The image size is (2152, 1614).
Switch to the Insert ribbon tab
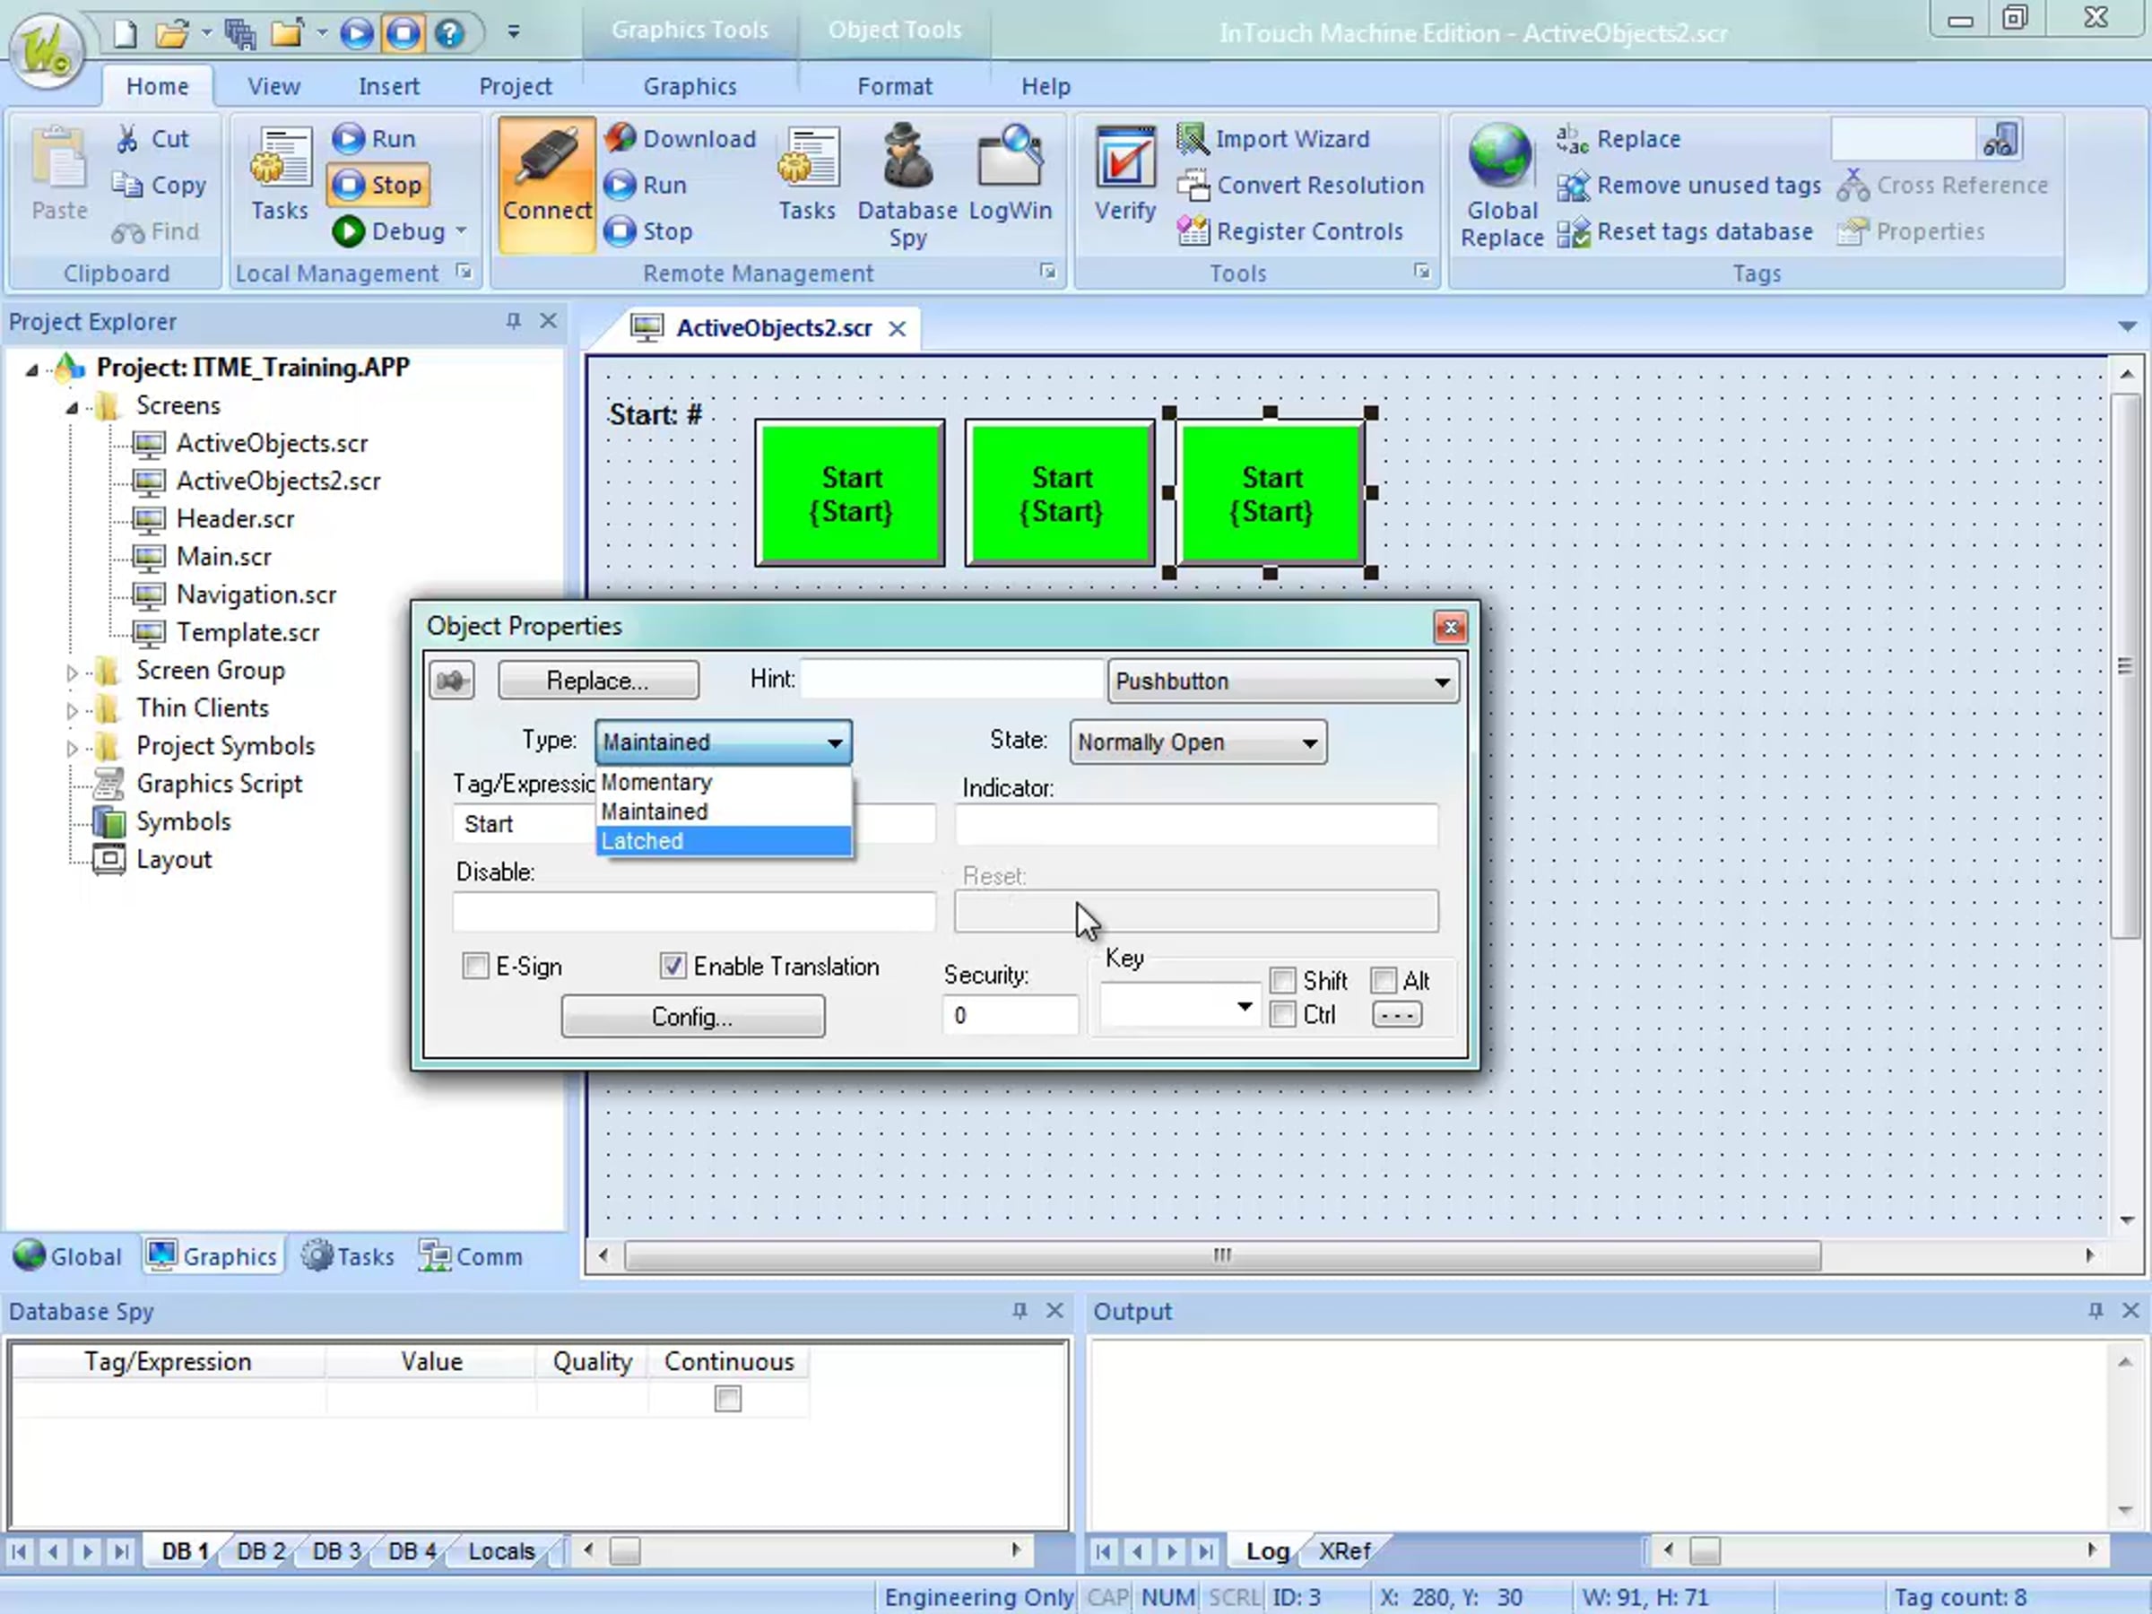point(388,87)
